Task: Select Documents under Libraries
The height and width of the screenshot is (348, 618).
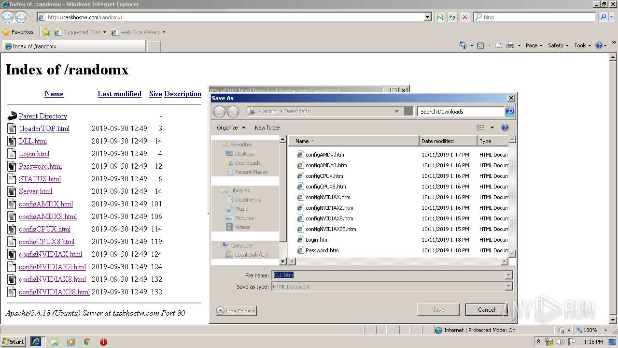Action: (248, 200)
